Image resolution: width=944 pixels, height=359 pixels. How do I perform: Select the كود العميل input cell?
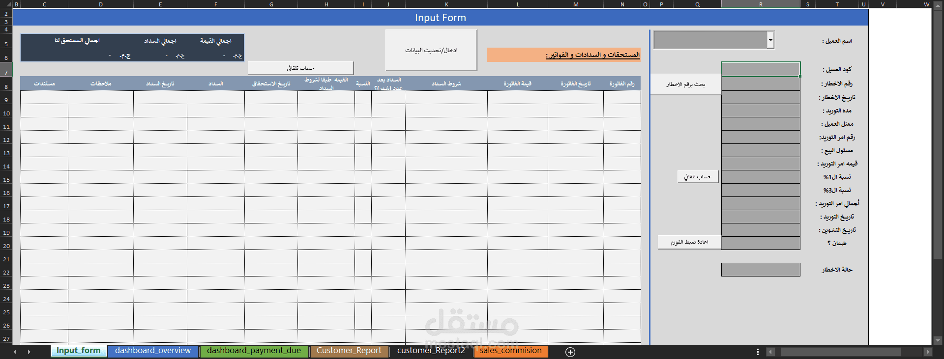pos(761,69)
